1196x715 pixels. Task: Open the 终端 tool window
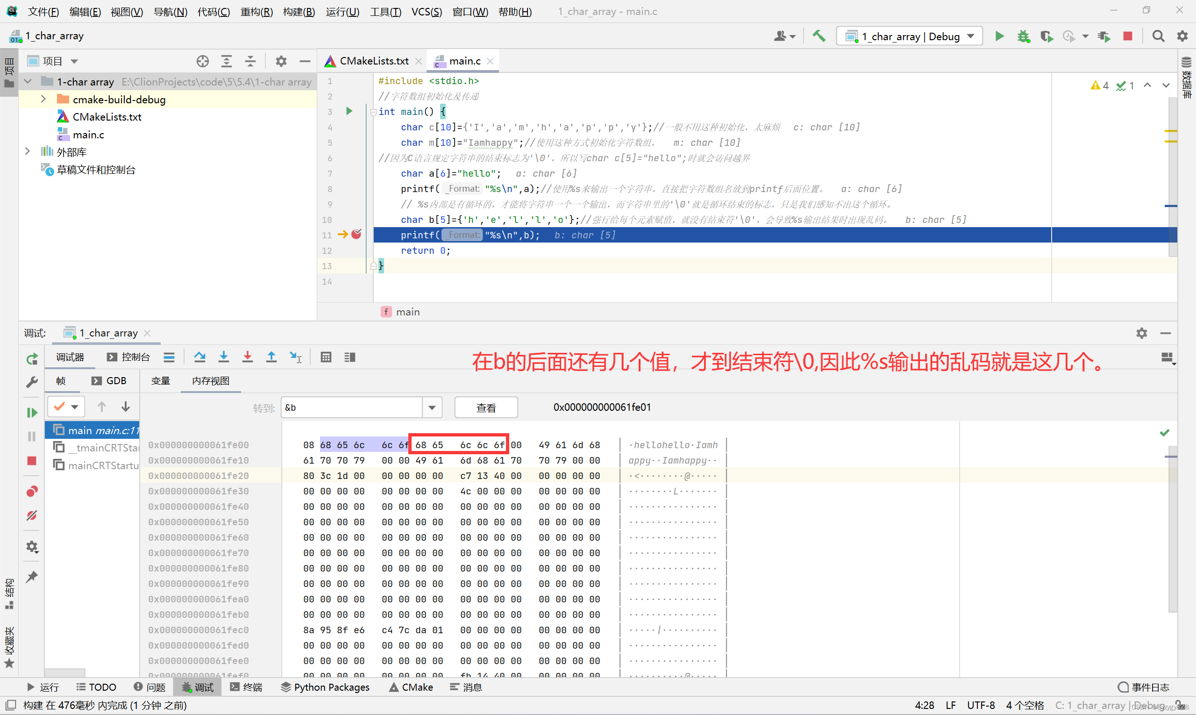point(246,687)
